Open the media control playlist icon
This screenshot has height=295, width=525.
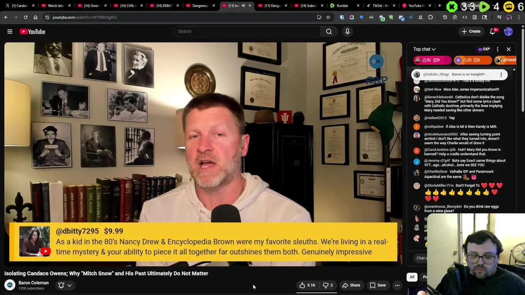point(499,17)
